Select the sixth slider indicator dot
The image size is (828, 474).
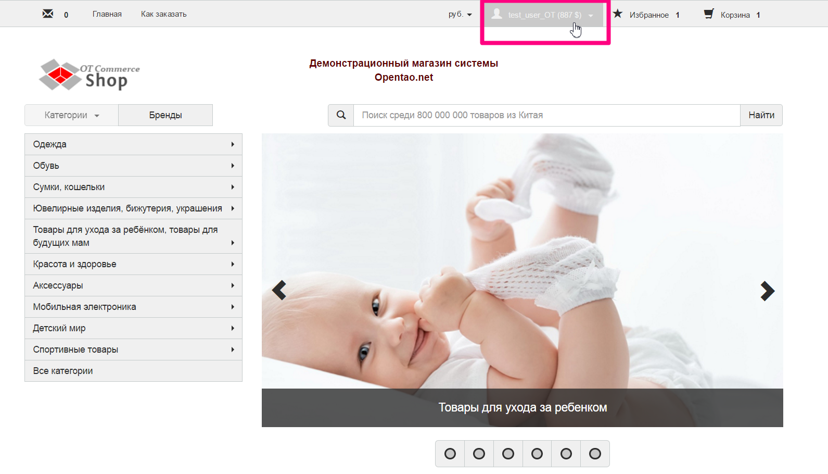click(595, 454)
